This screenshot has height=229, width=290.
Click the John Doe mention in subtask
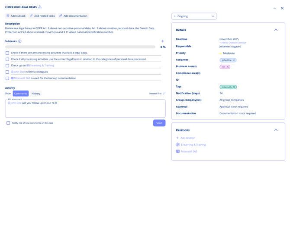pos(18,72)
